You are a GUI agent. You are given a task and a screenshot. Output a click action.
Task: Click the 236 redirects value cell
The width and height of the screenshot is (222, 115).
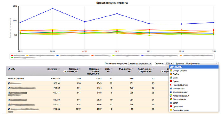(132, 93)
